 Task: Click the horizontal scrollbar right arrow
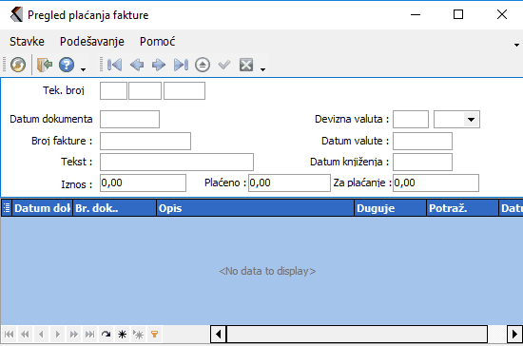tap(514, 334)
